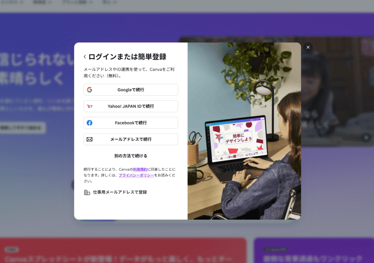Open the プライバシーポリシー link

click(x=136, y=175)
